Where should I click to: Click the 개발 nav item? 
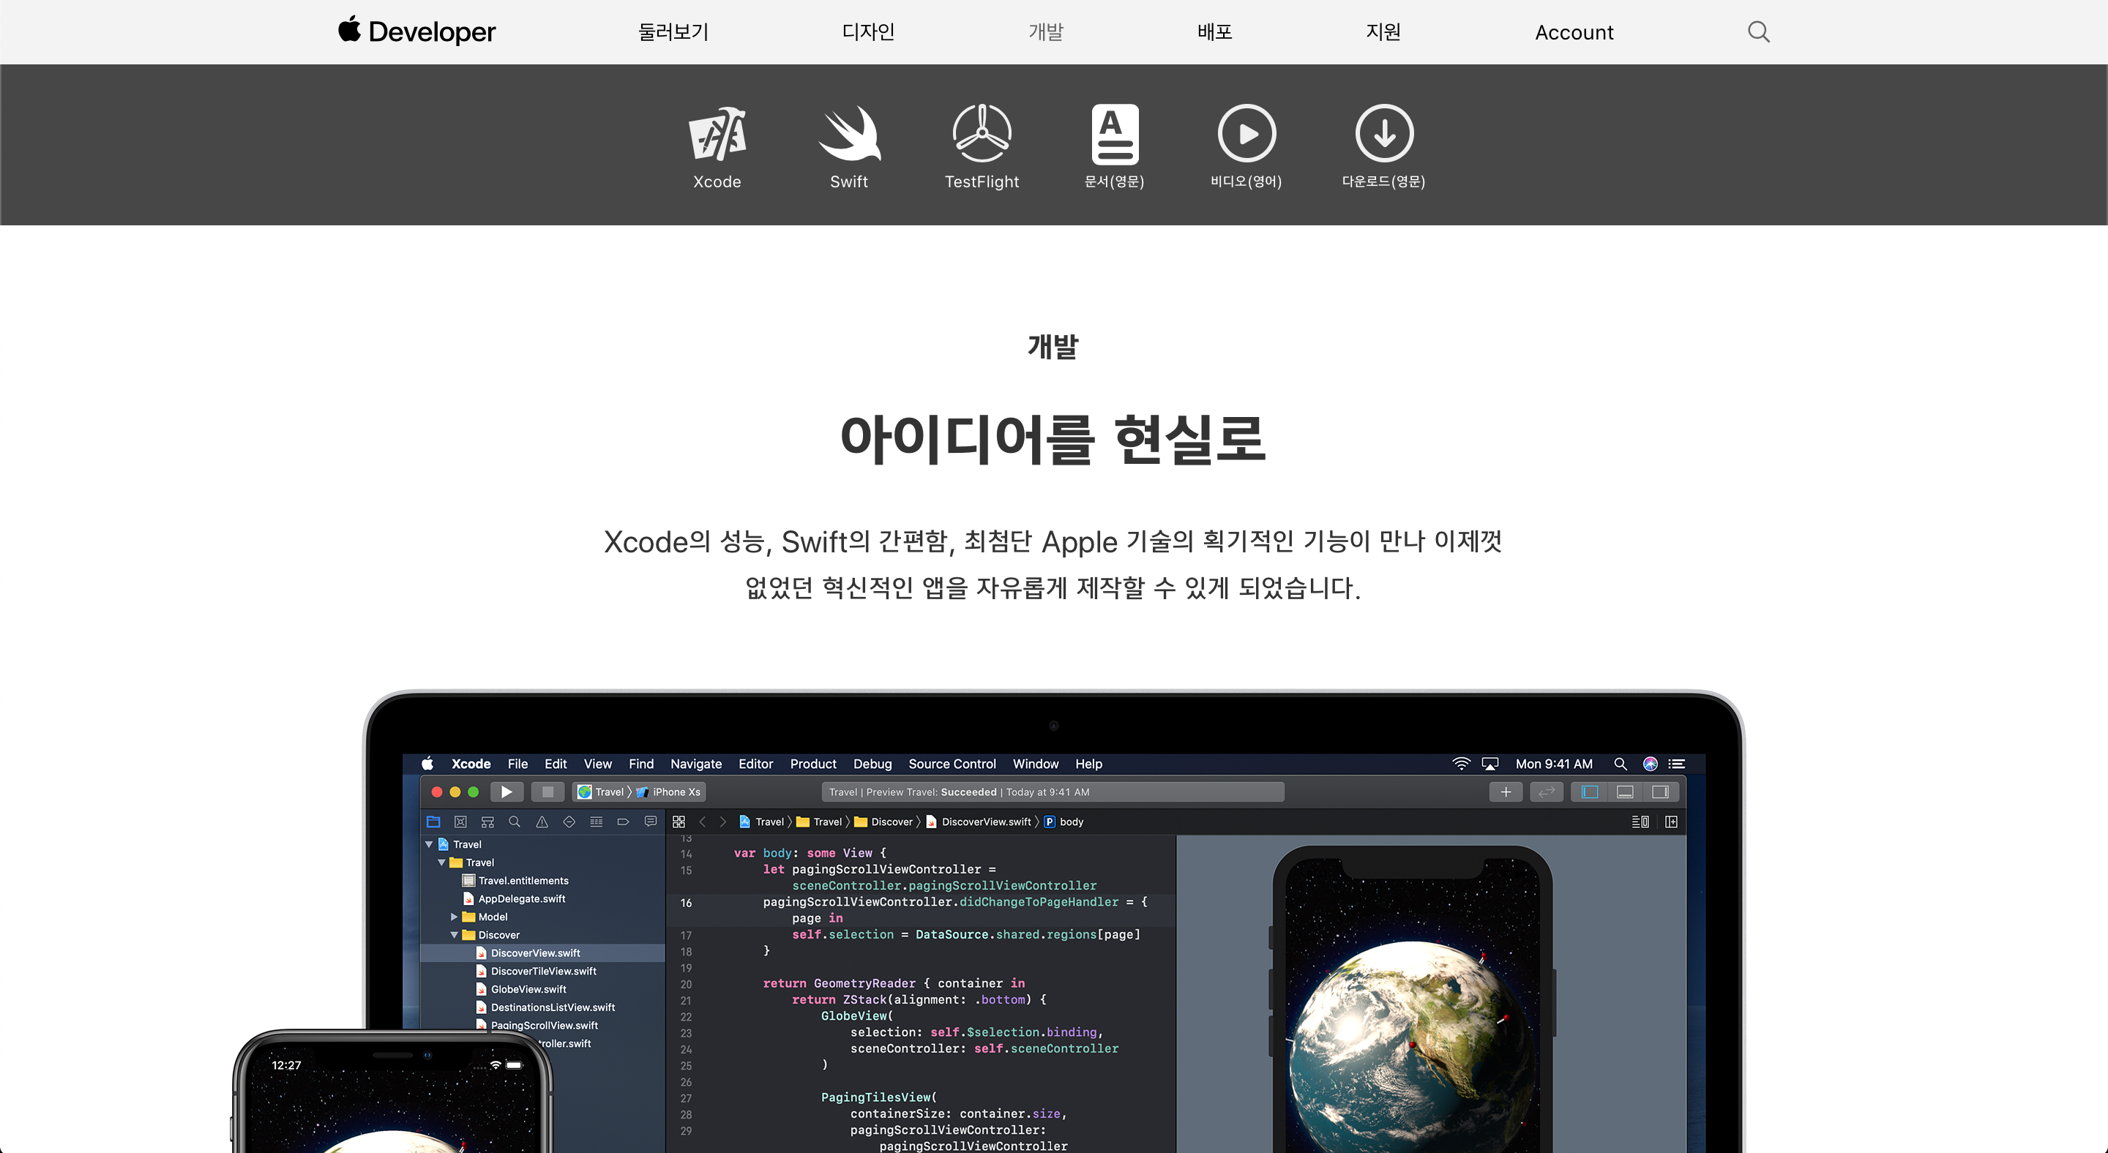1045,32
